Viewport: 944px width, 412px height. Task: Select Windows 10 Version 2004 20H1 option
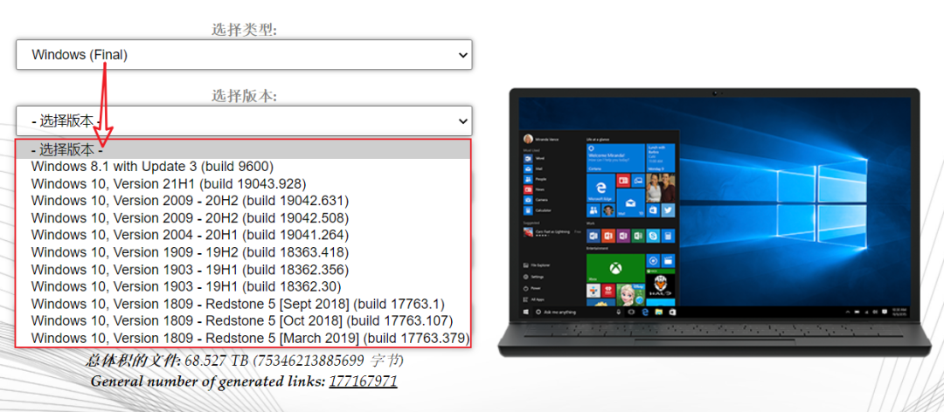point(190,235)
